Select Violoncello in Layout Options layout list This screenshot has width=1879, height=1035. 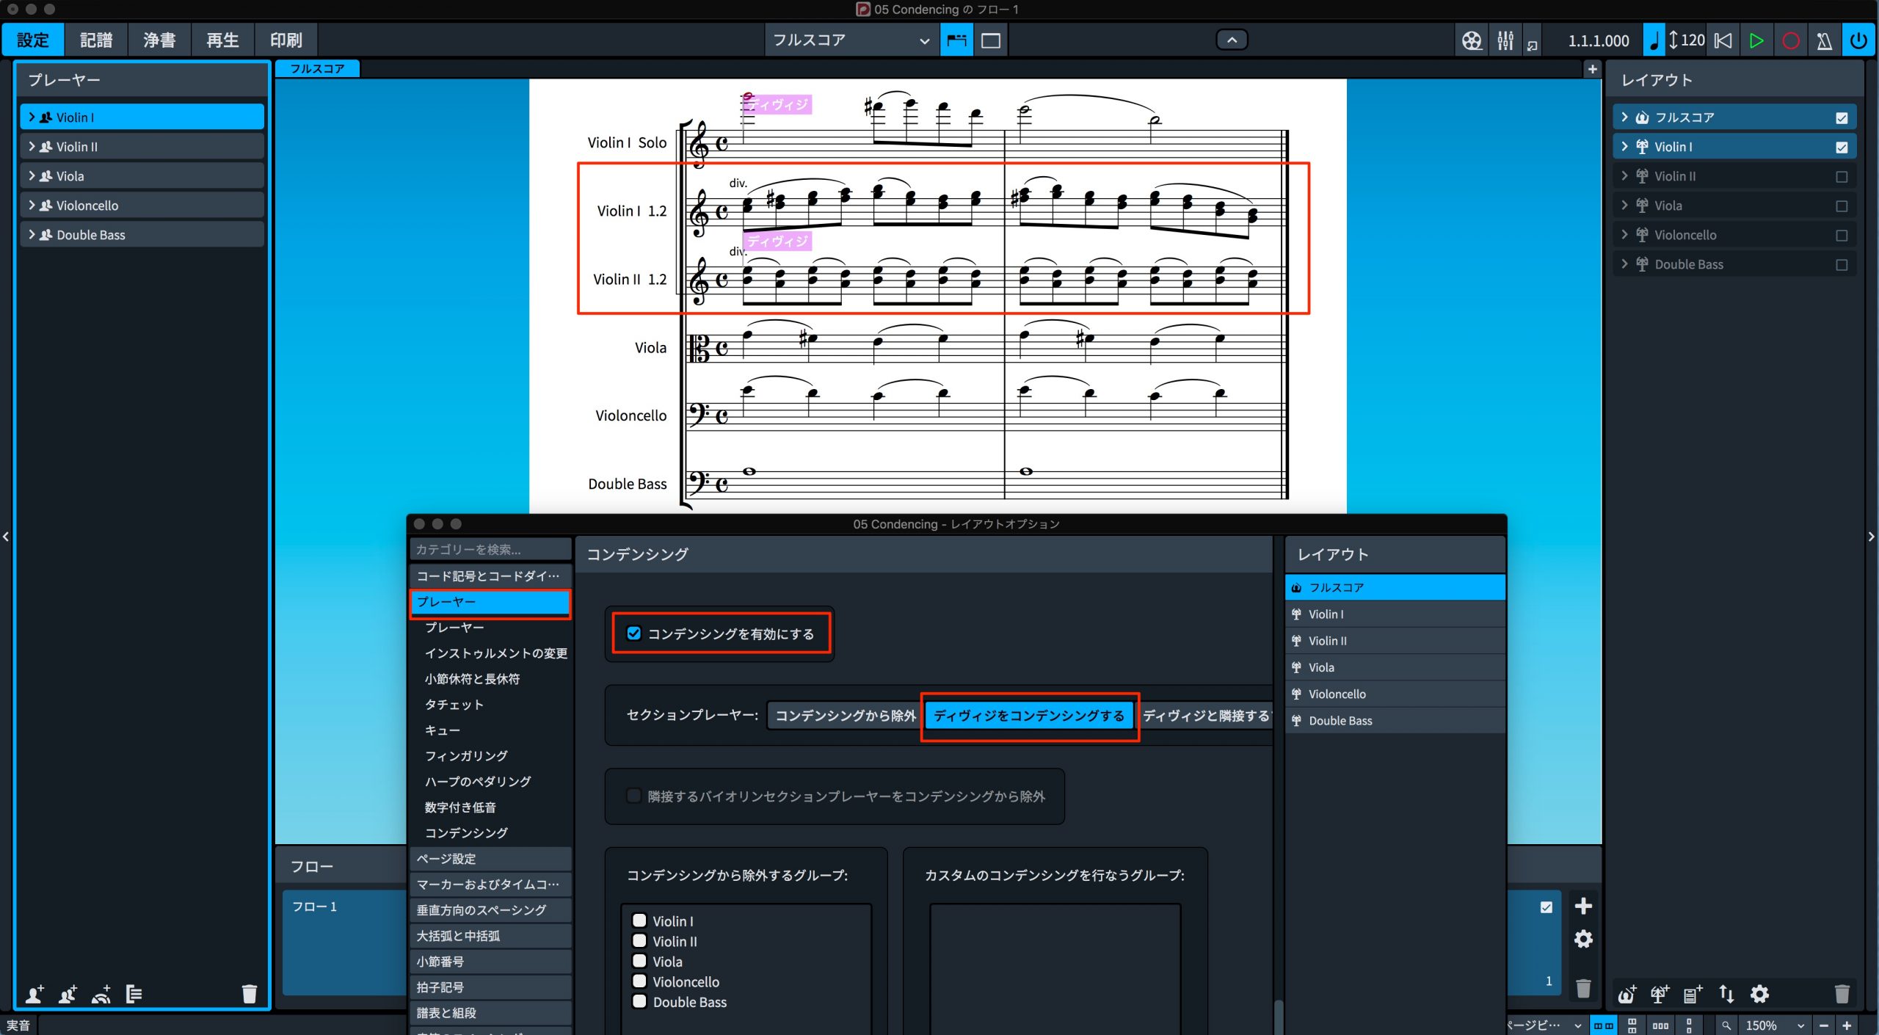(x=1395, y=694)
